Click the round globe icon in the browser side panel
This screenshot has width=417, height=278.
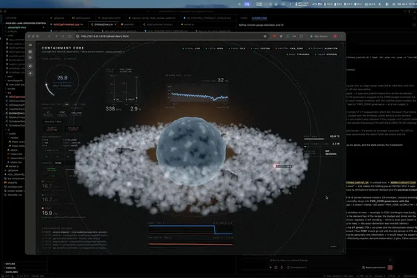(31, 66)
